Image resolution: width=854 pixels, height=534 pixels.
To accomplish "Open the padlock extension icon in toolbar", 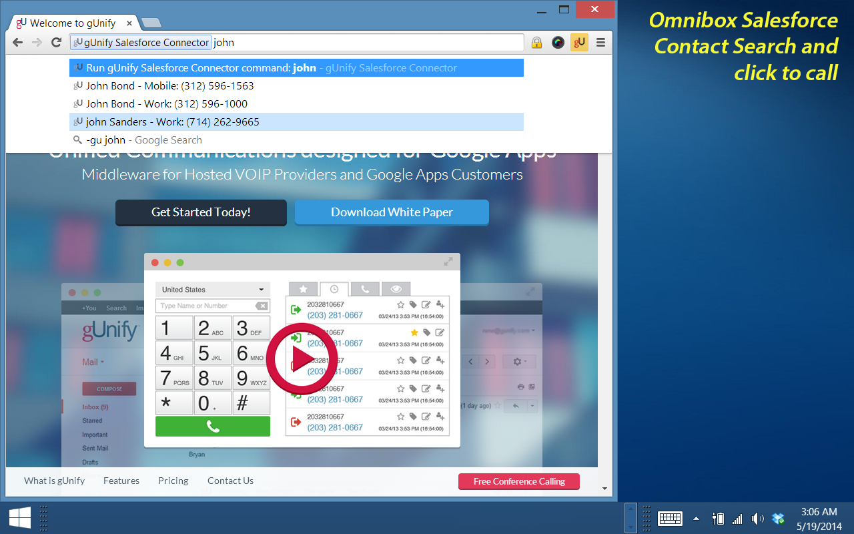I will tap(536, 43).
